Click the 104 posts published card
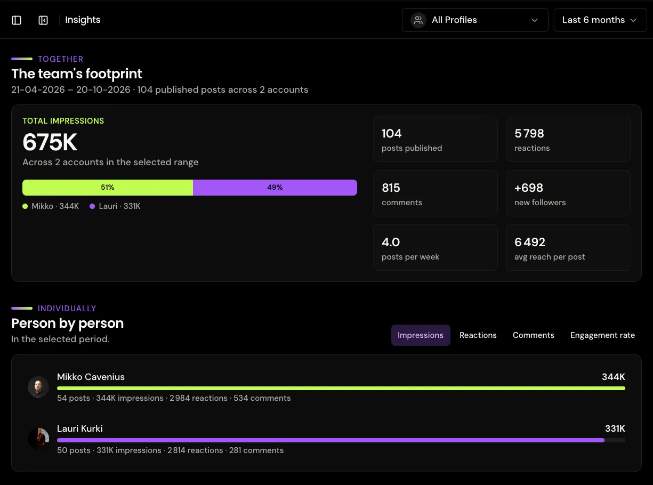Image resolution: width=653 pixels, height=485 pixels. (x=436, y=139)
